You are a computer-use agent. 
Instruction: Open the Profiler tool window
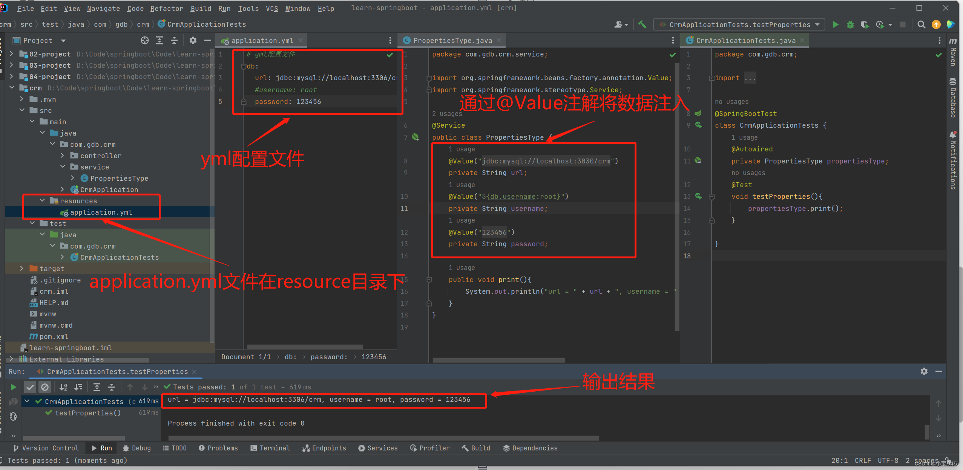pyautogui.click(x=429, y=448)
